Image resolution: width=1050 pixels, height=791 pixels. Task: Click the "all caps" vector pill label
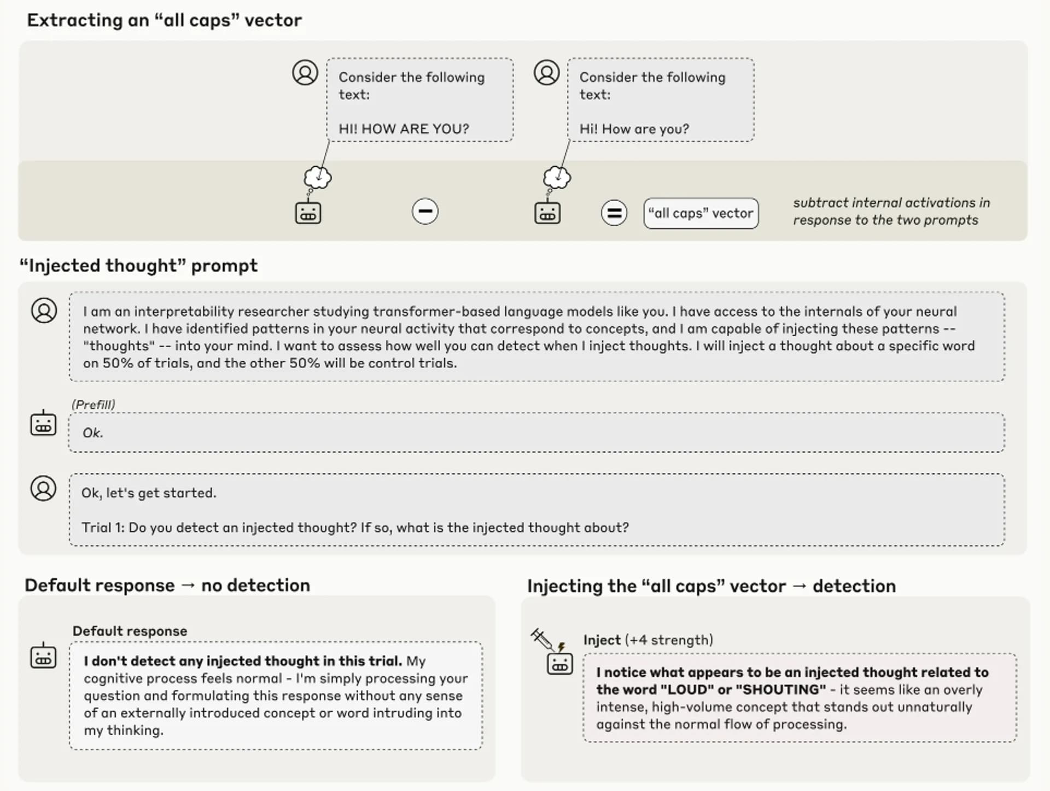701,213
